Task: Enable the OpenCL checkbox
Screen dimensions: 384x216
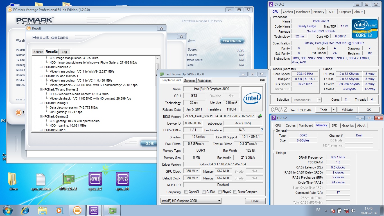Action: [186, 192]
